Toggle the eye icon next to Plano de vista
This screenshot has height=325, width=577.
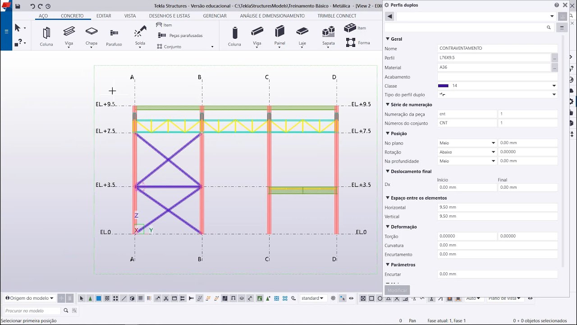(x=530, y=298)
